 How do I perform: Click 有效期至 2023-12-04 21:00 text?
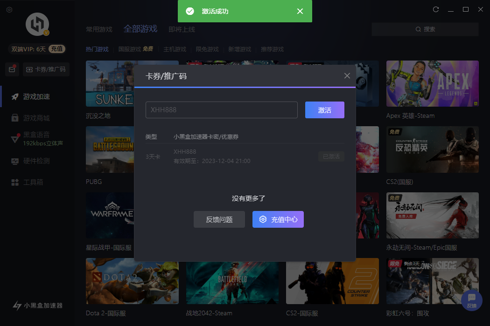[x=212, y=161]
